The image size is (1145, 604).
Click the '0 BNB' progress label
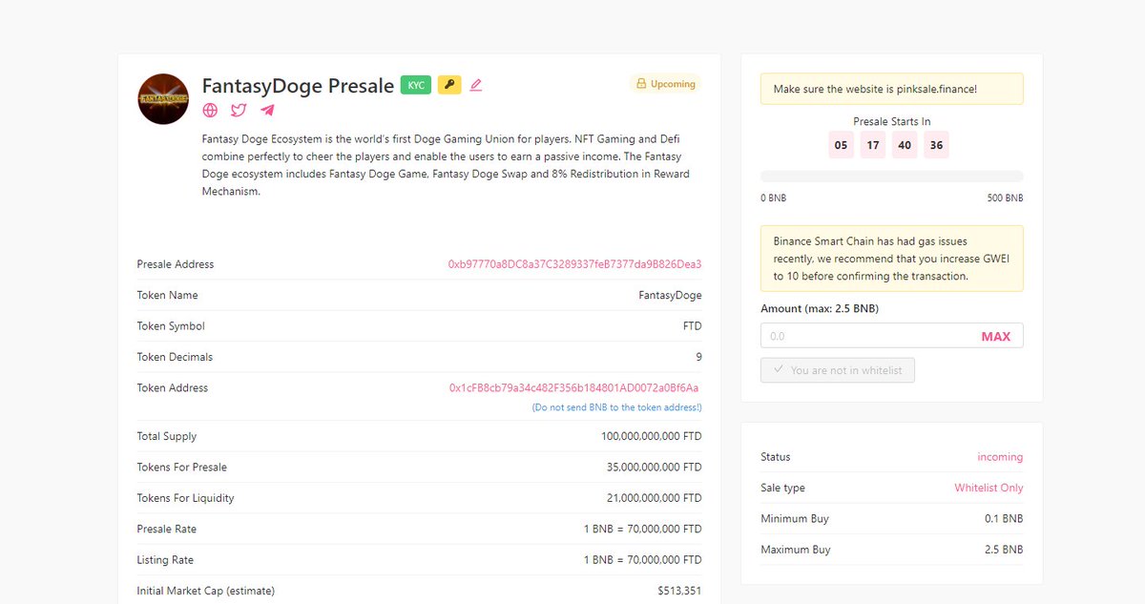(774, 198)
